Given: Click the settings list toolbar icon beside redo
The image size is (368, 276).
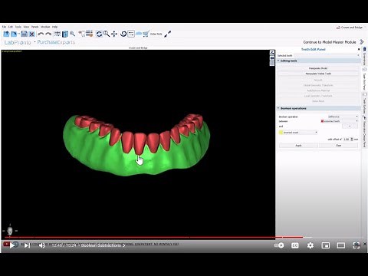Looking at the screenshot, I should pos(58,34).
